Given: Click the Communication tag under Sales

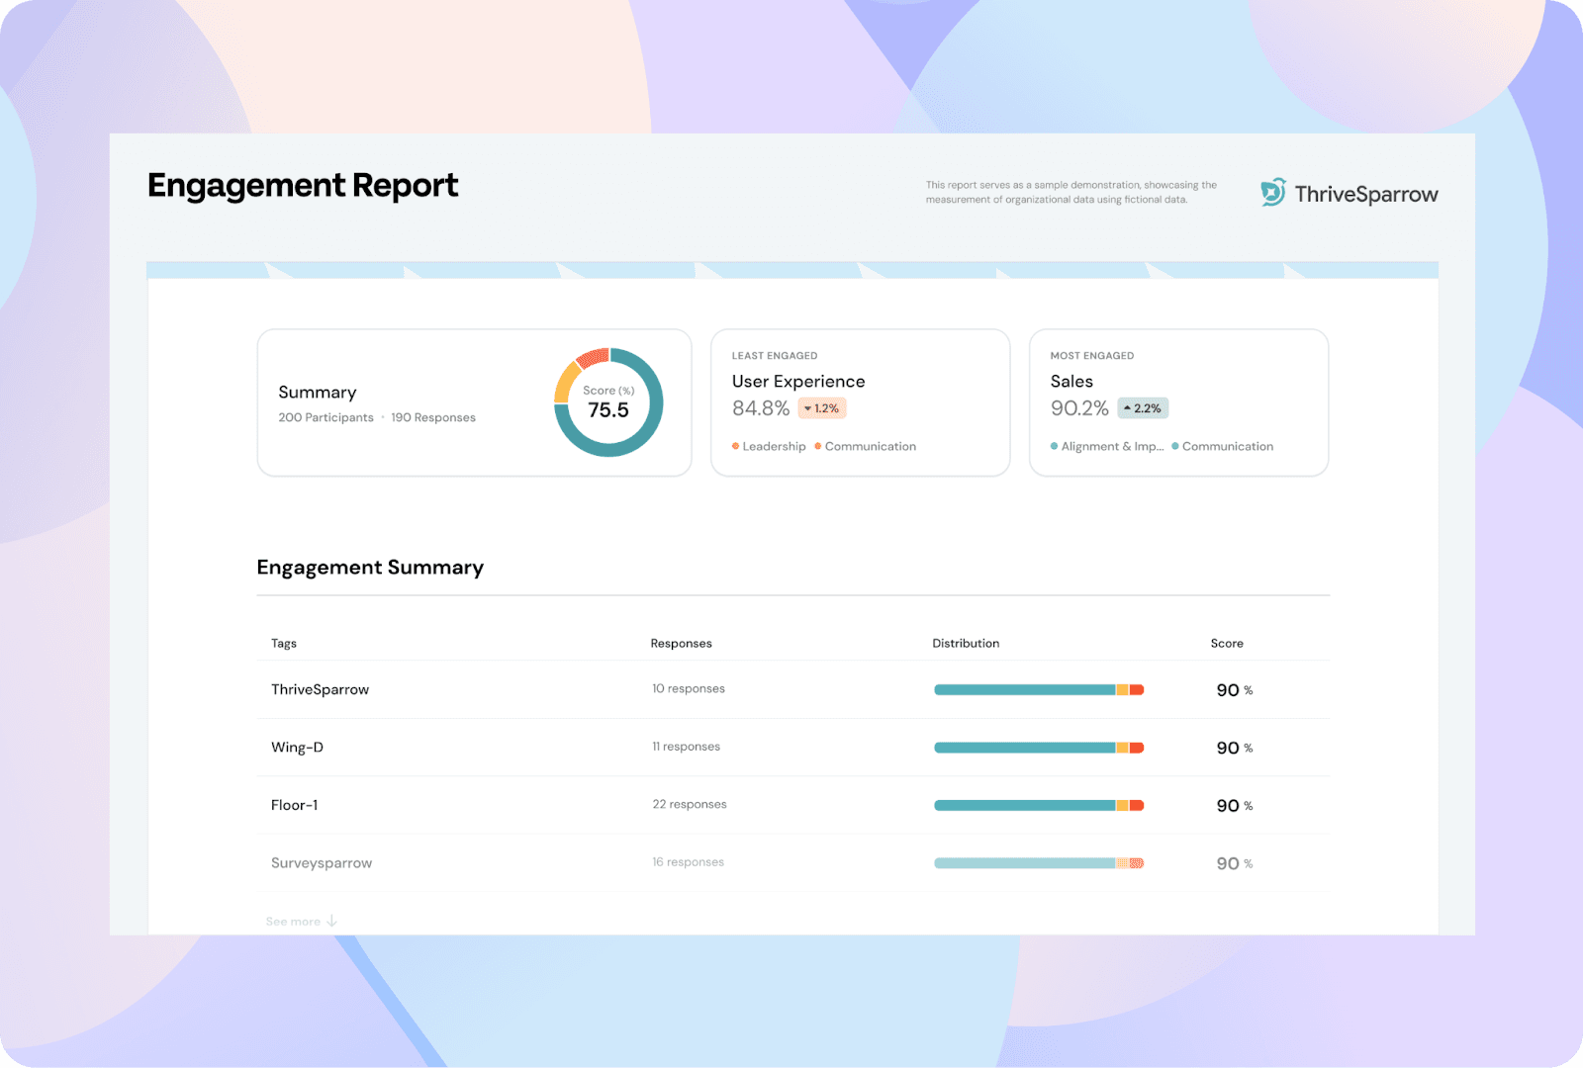Looking at the screenshot, I should pyautogui.click(x=1227, y=447).
